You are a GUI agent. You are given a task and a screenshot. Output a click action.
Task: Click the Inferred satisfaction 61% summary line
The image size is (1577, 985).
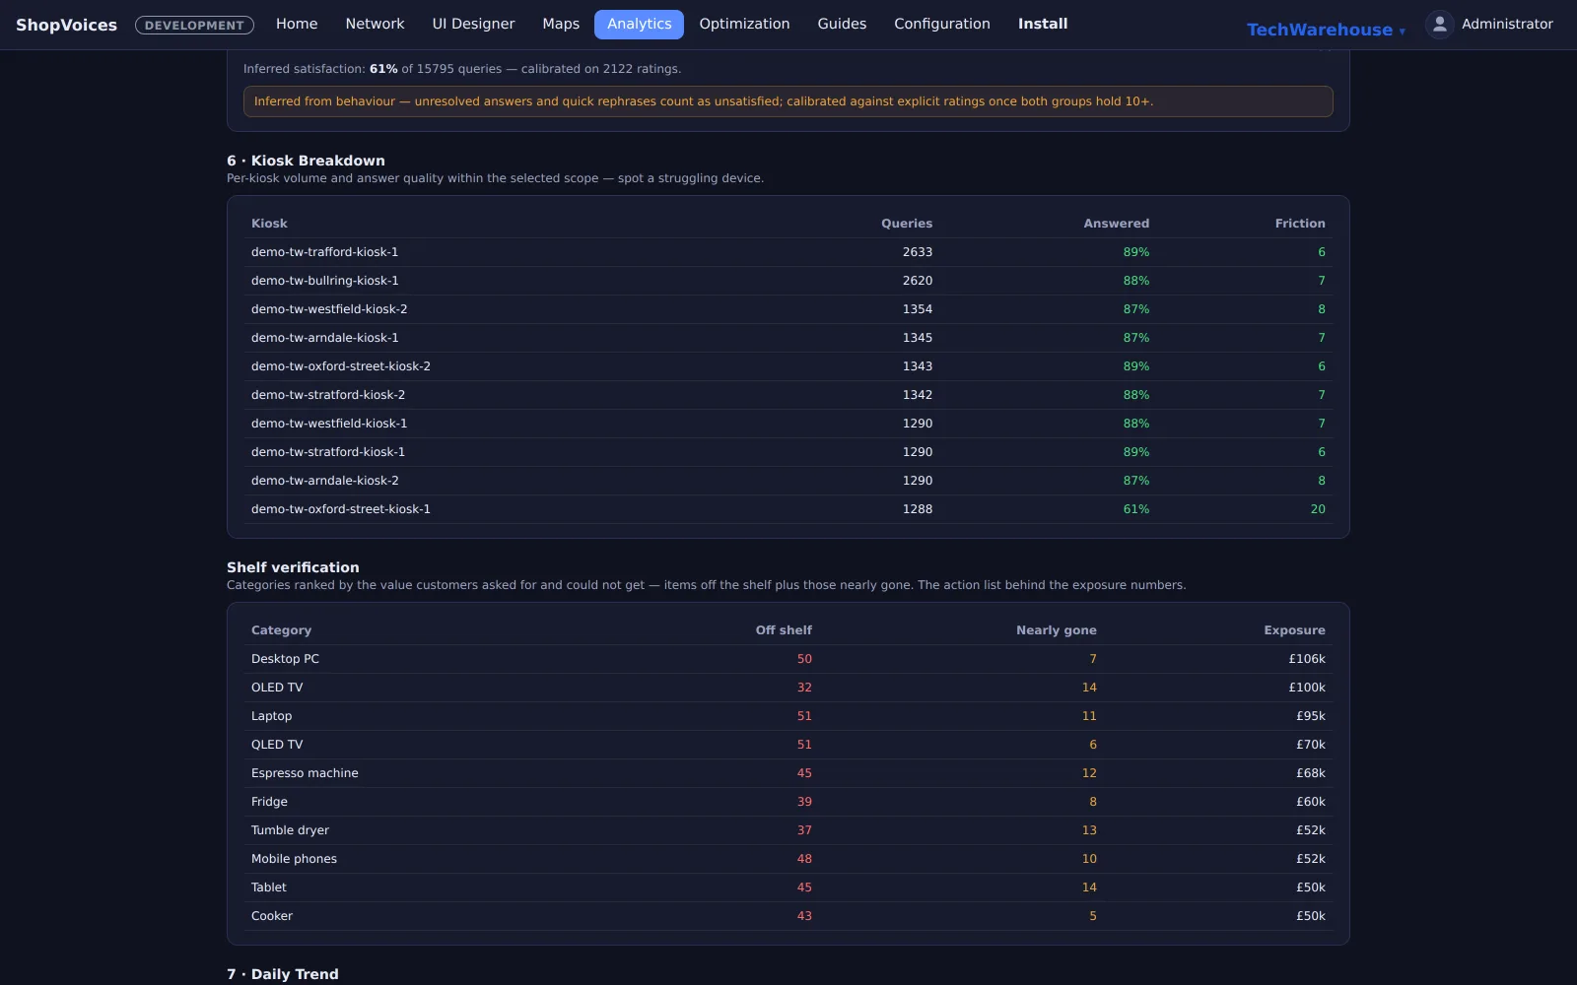tap(462, 69)
